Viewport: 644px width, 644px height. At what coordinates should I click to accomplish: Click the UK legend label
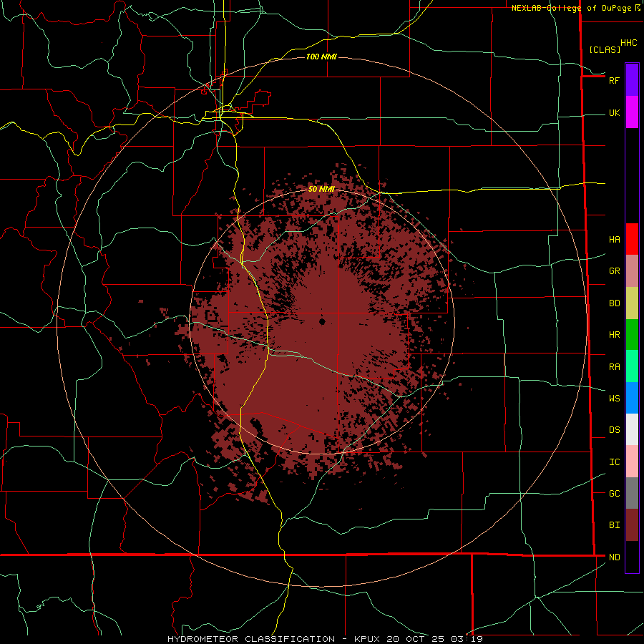pos(614,113)
